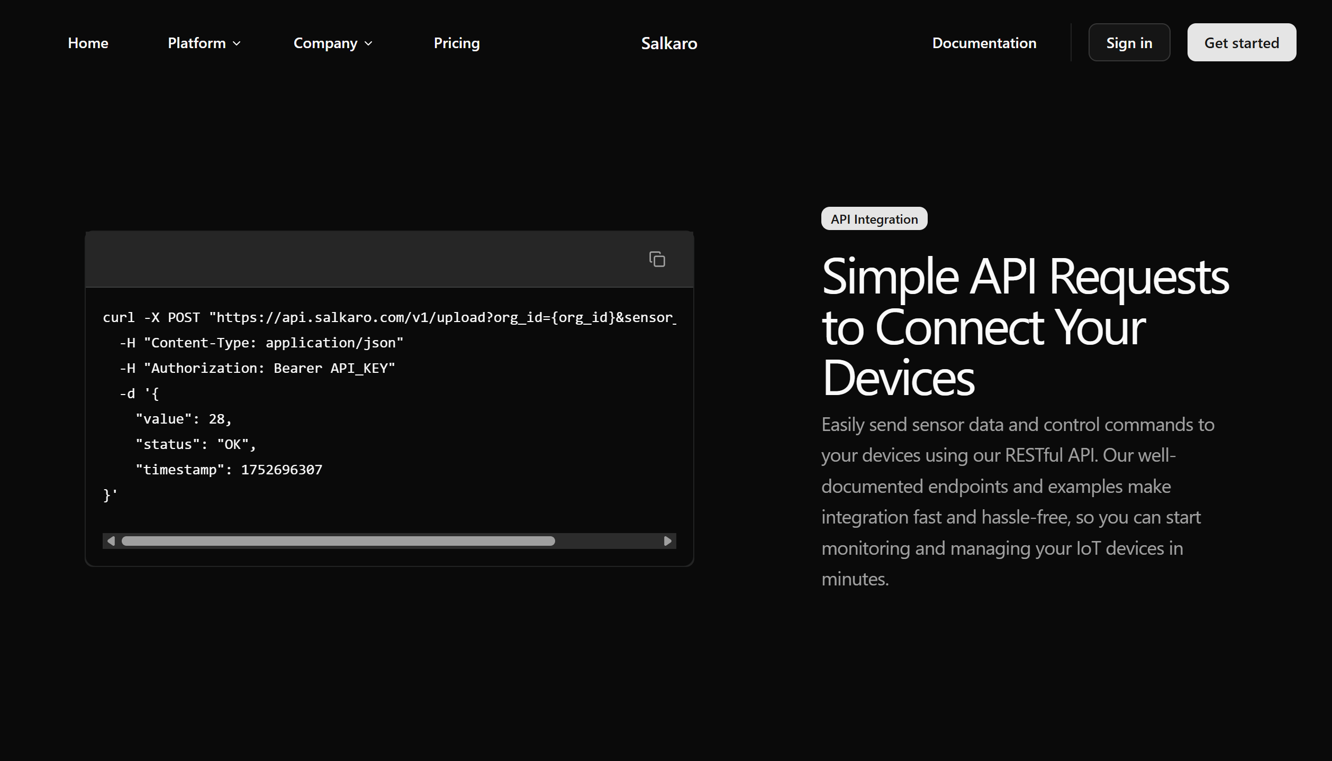Viewport: 1332px width, 761px height.
Task: Expand the Platform dropdown menu
Action: click(x=204, y=43)
